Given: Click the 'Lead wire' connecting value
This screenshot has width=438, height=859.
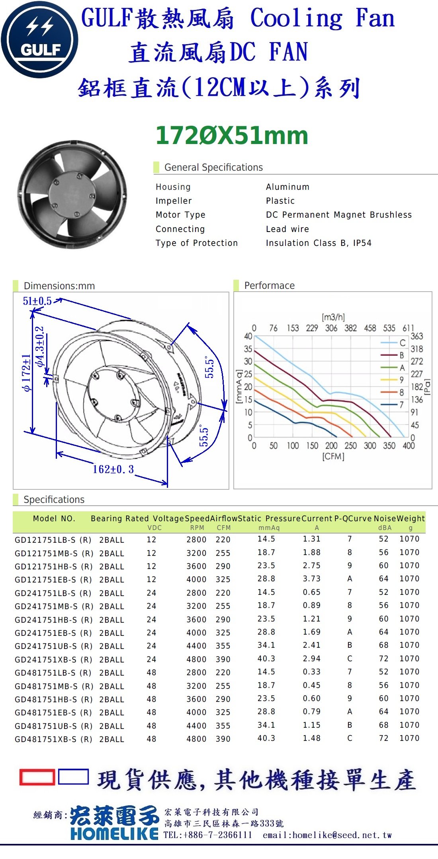Looking at the screenshot, I should click(x=287, y=229).
